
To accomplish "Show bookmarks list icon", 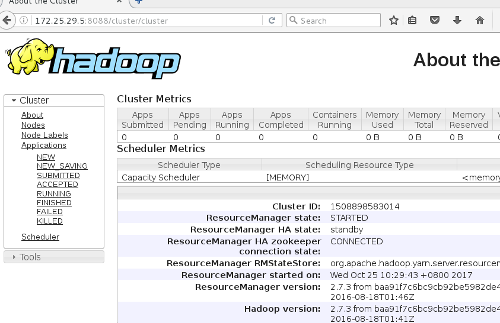I will click(x=412, y=20).
